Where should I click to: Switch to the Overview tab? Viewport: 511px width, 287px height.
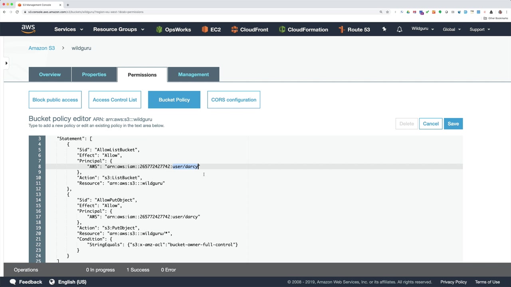click(50, 75)
